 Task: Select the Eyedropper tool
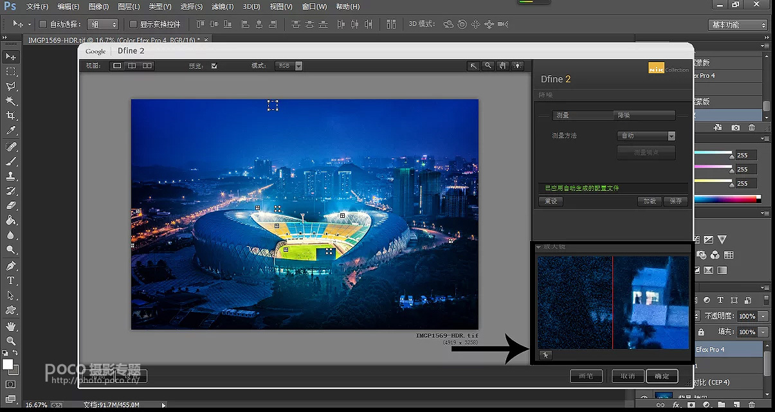point(11,130)
